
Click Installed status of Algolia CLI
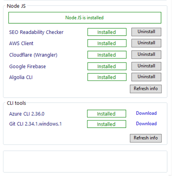coord(107,77)
